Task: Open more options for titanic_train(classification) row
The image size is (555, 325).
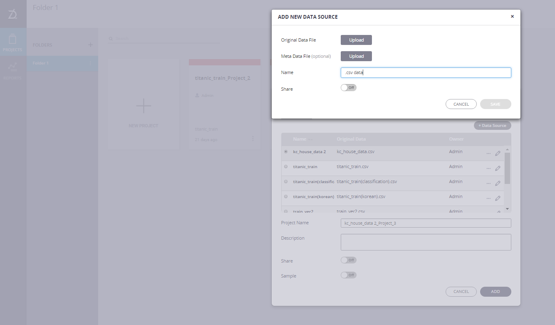Action: [x=488, y=184]
